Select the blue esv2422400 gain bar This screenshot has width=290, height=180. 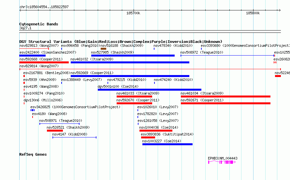coord(32,56)
